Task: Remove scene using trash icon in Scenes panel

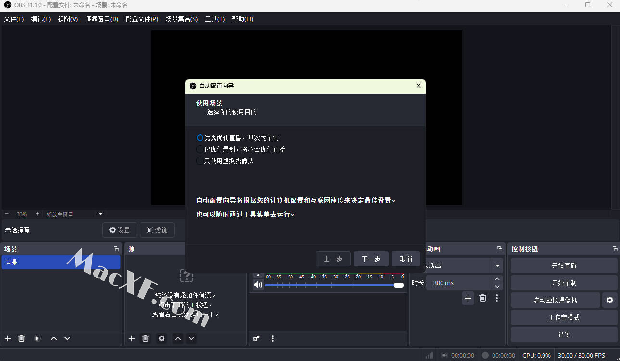Action: [21, 338]
